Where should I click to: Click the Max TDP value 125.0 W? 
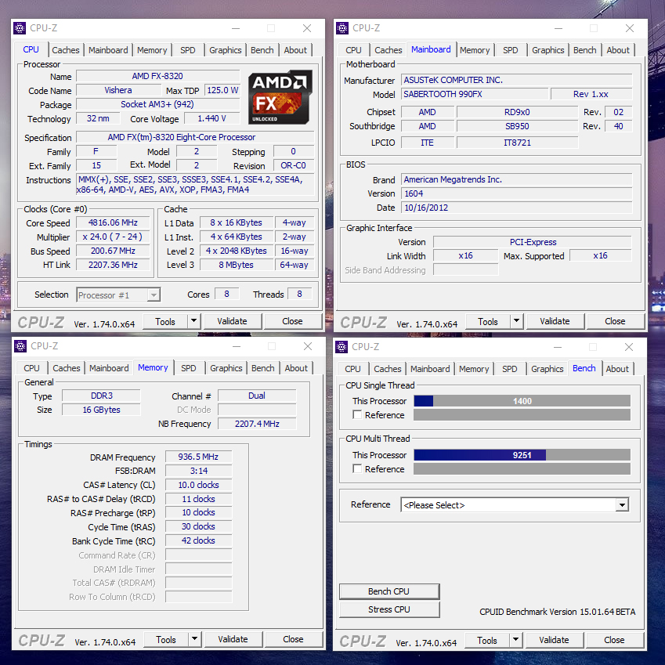tap(222, 90)
